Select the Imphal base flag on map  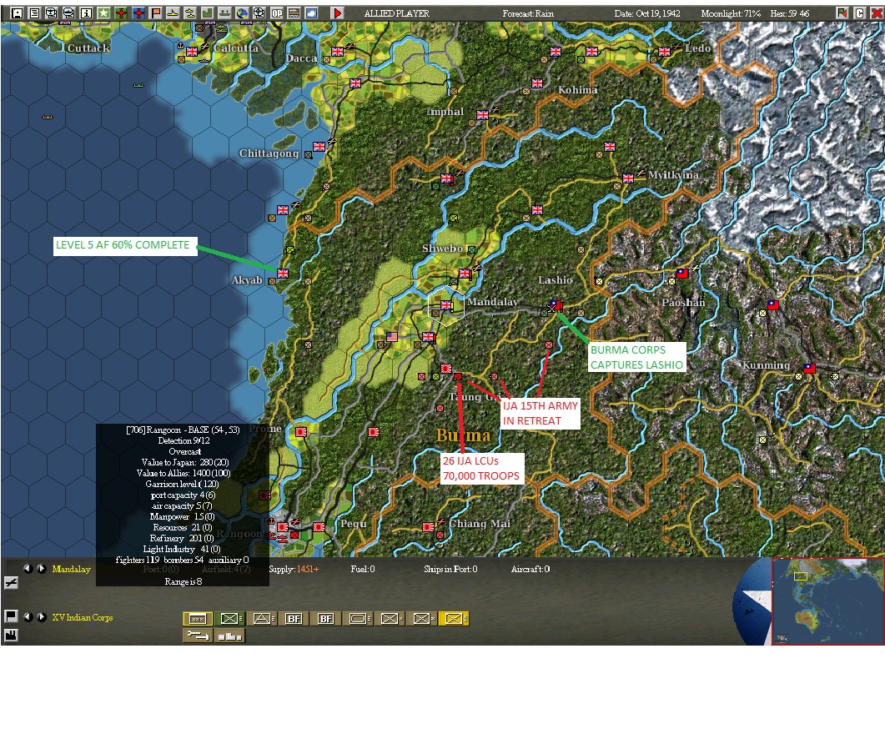pyautogui.click(x=483, y=114)
